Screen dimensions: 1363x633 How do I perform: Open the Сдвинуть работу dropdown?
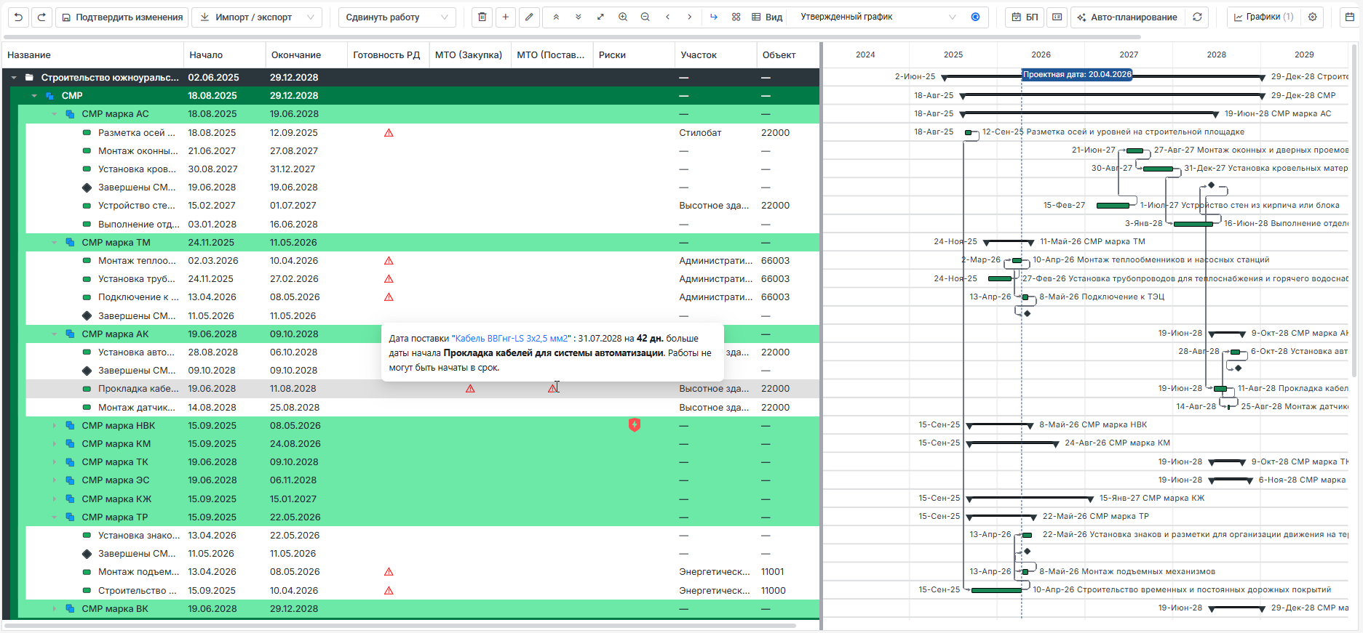[x=397, y=17]
